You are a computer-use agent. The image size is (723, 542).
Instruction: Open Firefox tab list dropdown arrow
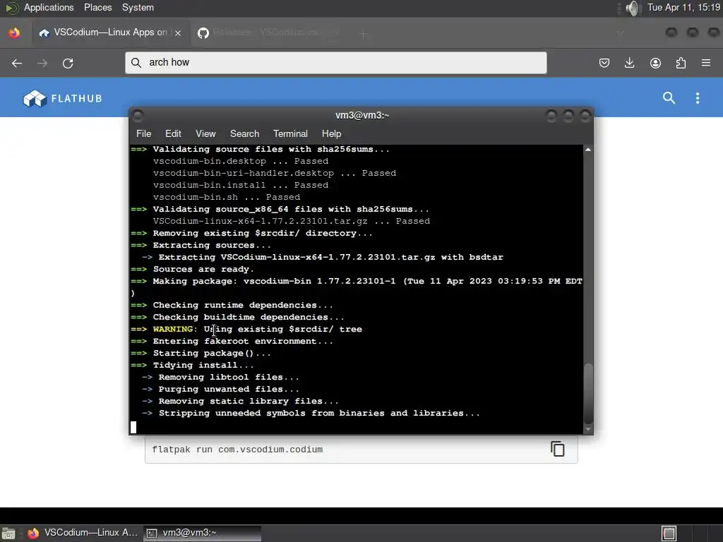620,33
